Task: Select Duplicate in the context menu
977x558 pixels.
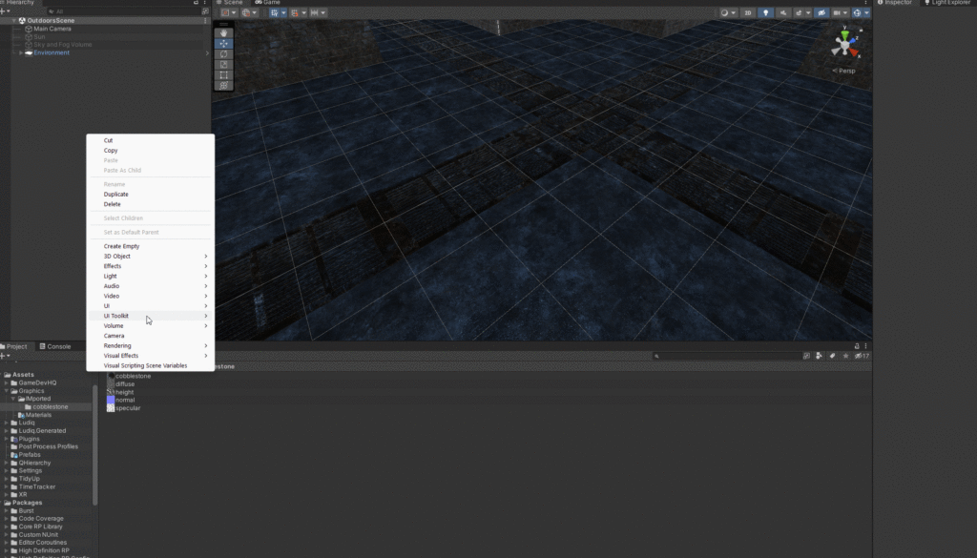Action: coord(115,195)
